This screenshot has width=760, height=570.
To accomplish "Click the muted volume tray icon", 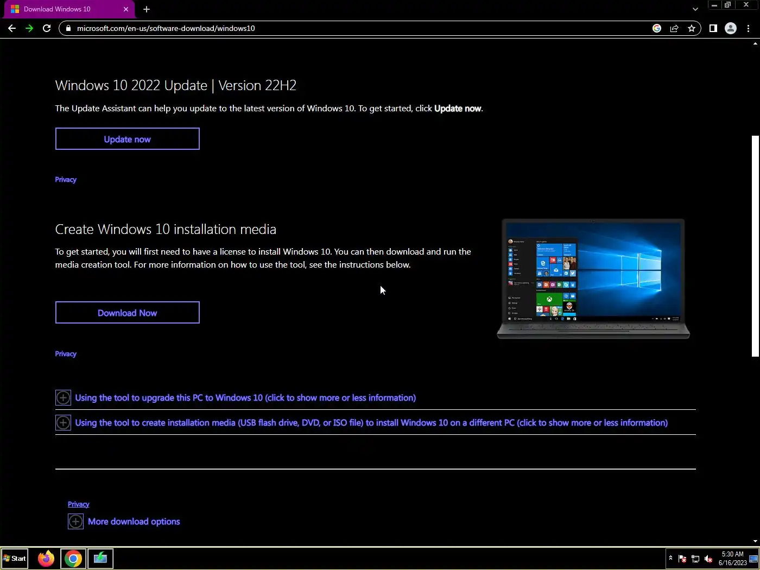I will (708, 559).
